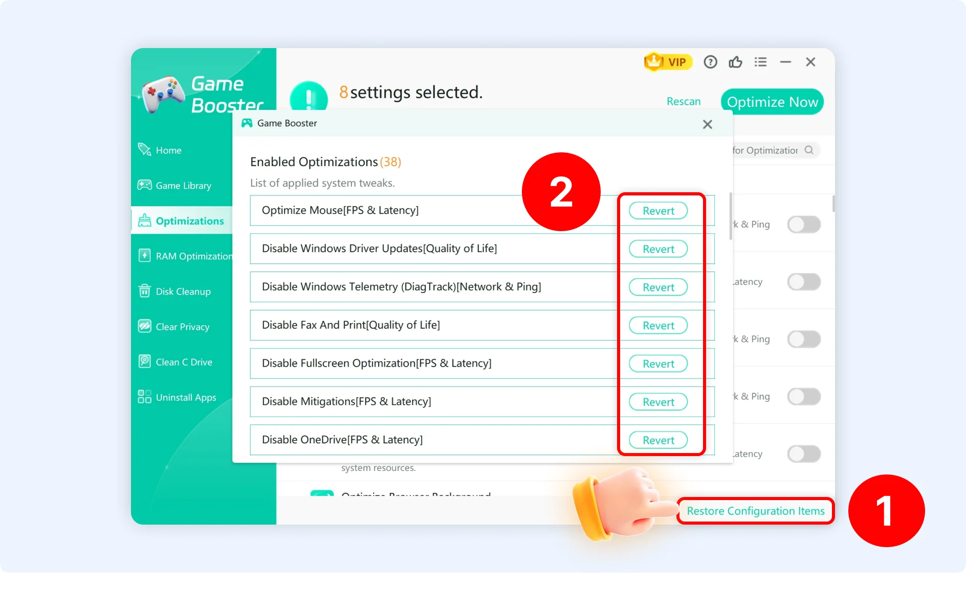The width and height of the screenshot is (966, 610).
Task: Click the thumbs up feedback icon
Action: point(735,62)
